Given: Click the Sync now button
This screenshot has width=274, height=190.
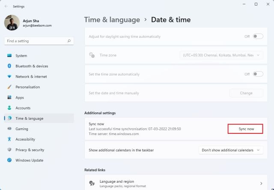Looking at the screenshot, I should pos(245,129).
